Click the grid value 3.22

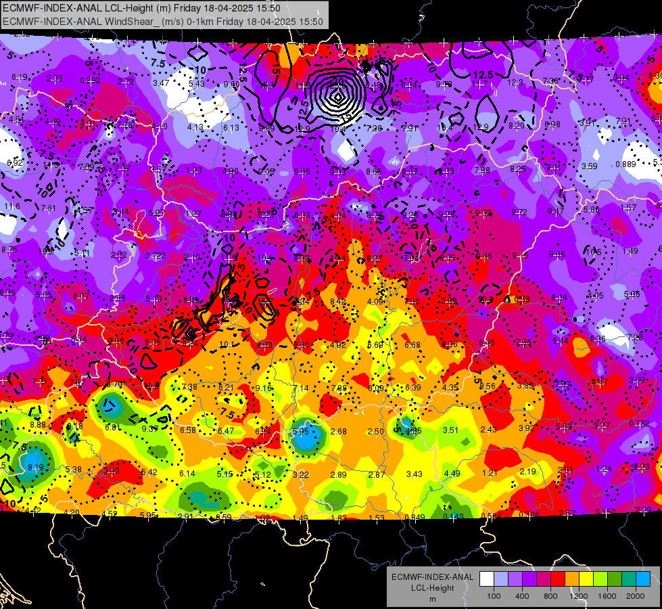pyautogui.click(x=301, y=474)
